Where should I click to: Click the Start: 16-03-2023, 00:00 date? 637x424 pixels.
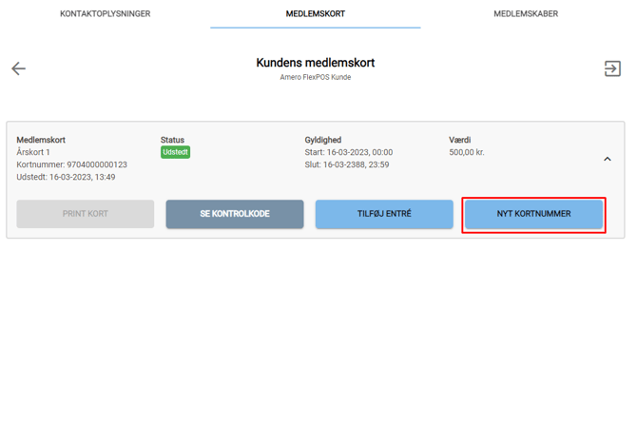[x=349, y=152]
